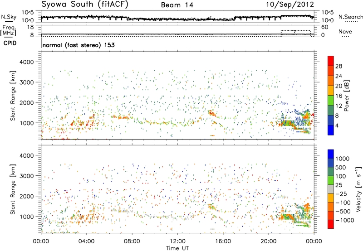
Task: Click the time axis label '20:00'
Action: (x=268, y=241)
